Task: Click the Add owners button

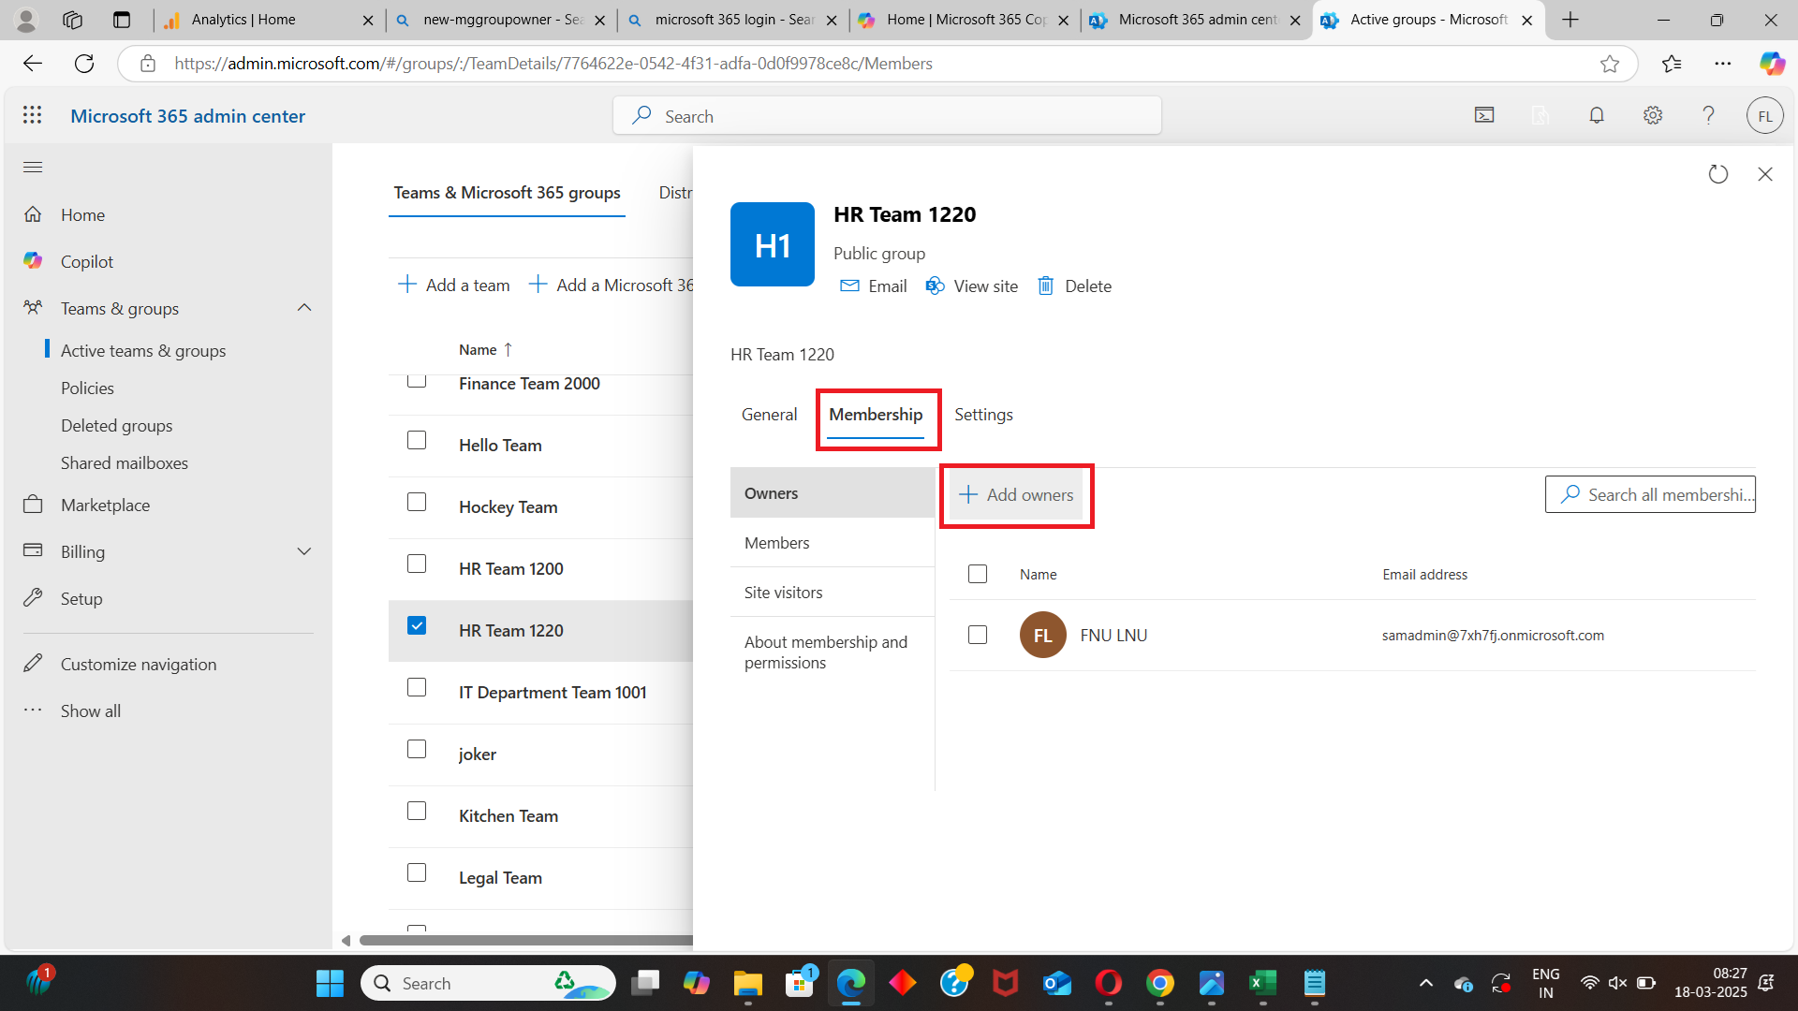Action: pyautogui.click(x=1016, y=495)
